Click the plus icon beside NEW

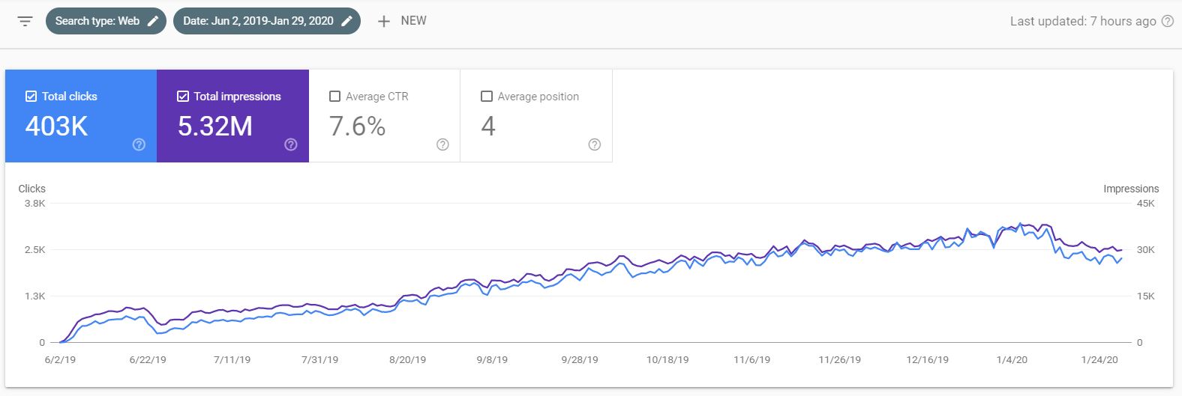point(384,21)
